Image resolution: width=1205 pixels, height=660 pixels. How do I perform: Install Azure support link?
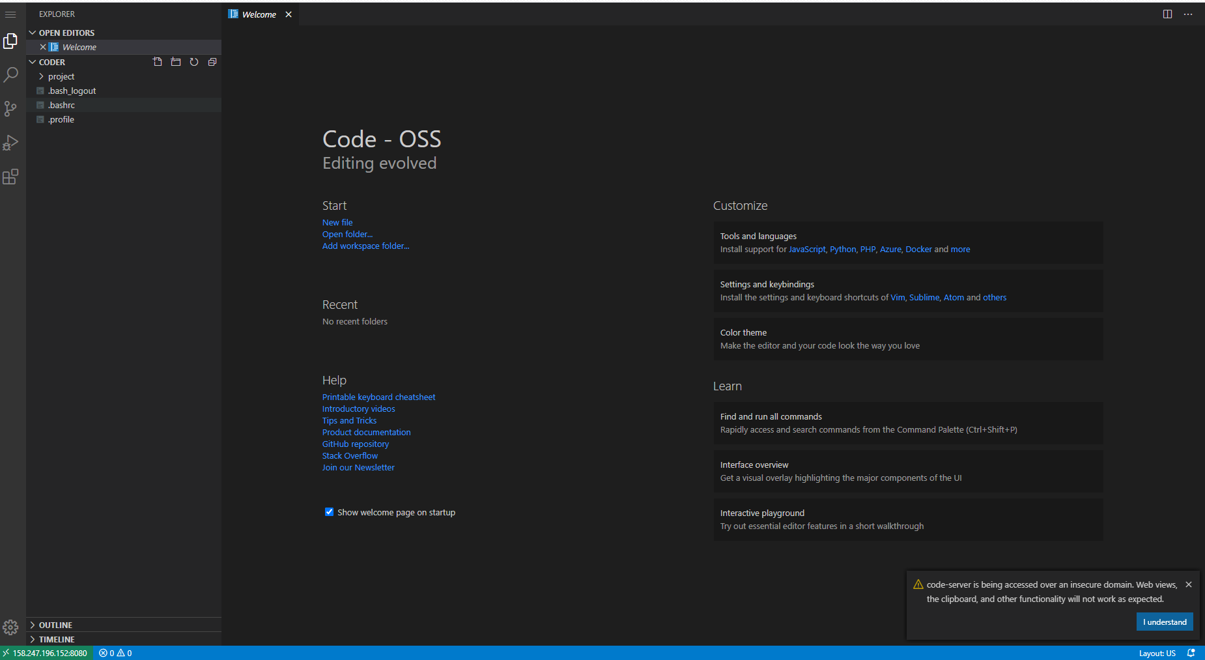click(x=890, y=249)
